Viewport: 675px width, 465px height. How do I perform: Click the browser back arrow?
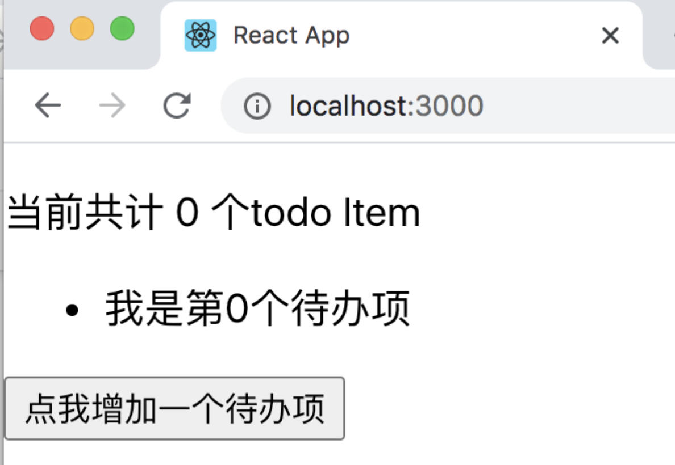(x=48, y=105)
